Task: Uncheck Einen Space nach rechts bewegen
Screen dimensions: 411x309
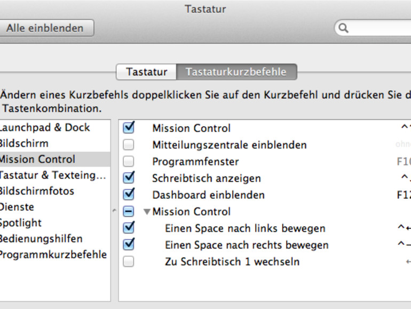Action: coord(129,244)
